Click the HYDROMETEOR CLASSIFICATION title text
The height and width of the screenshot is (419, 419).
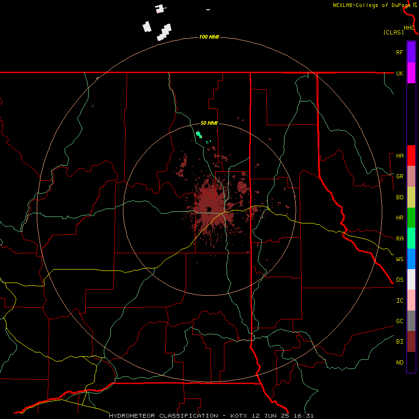point(163,416)
